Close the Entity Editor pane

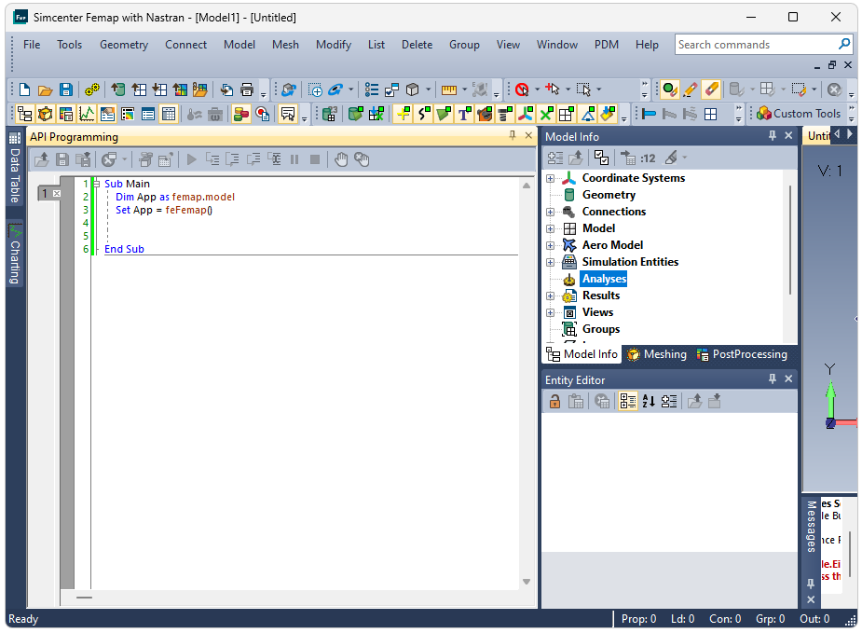coord(788,378)
